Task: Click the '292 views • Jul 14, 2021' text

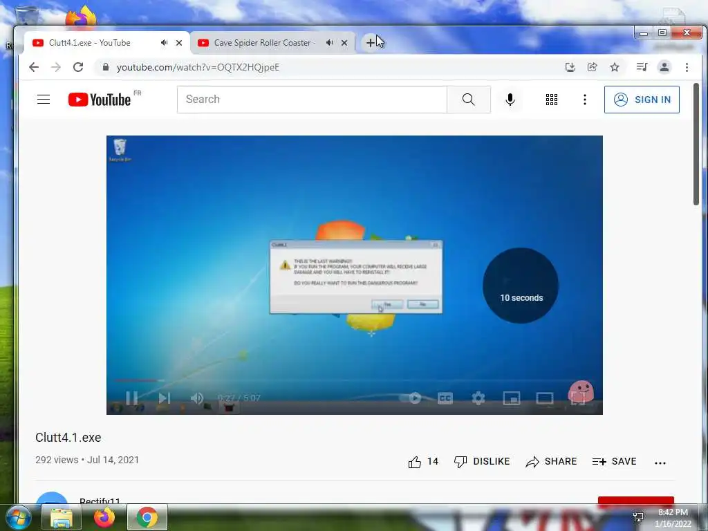Action: 87,460
